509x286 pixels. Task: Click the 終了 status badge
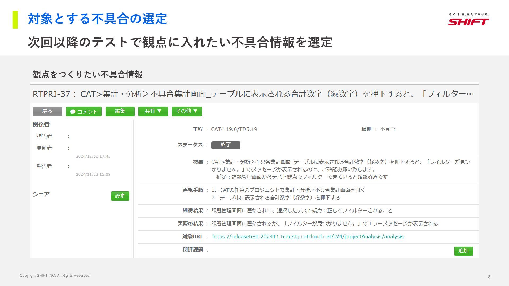point(226,145)
